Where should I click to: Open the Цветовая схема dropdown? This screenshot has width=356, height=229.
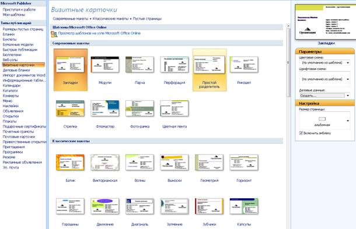(x=324, y=62)
